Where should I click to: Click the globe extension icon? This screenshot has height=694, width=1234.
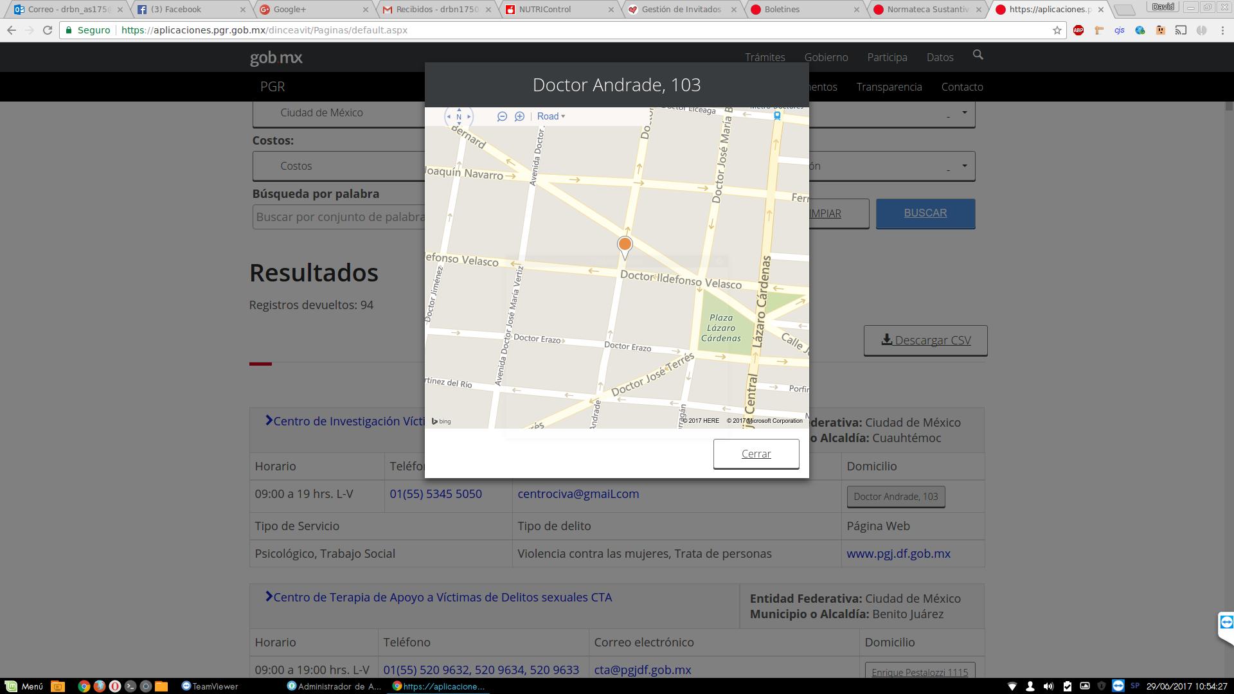(x=1140, y=30)
